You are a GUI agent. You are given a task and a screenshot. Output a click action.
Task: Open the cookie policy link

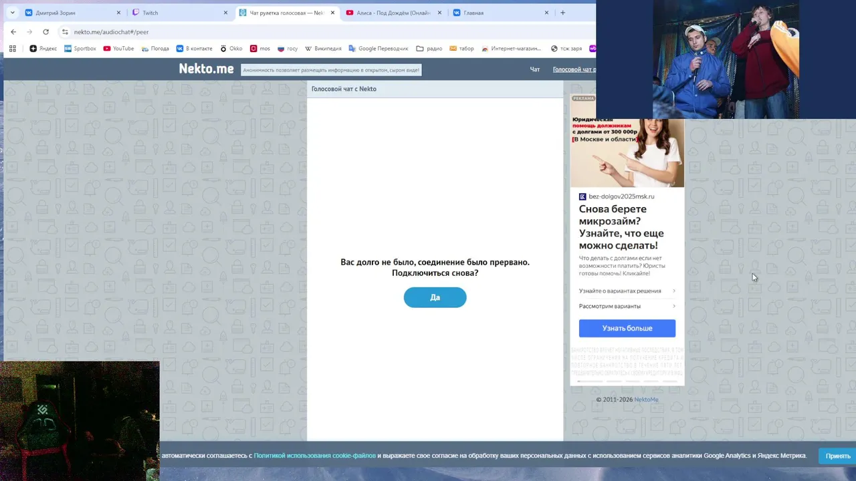[314, 456]
